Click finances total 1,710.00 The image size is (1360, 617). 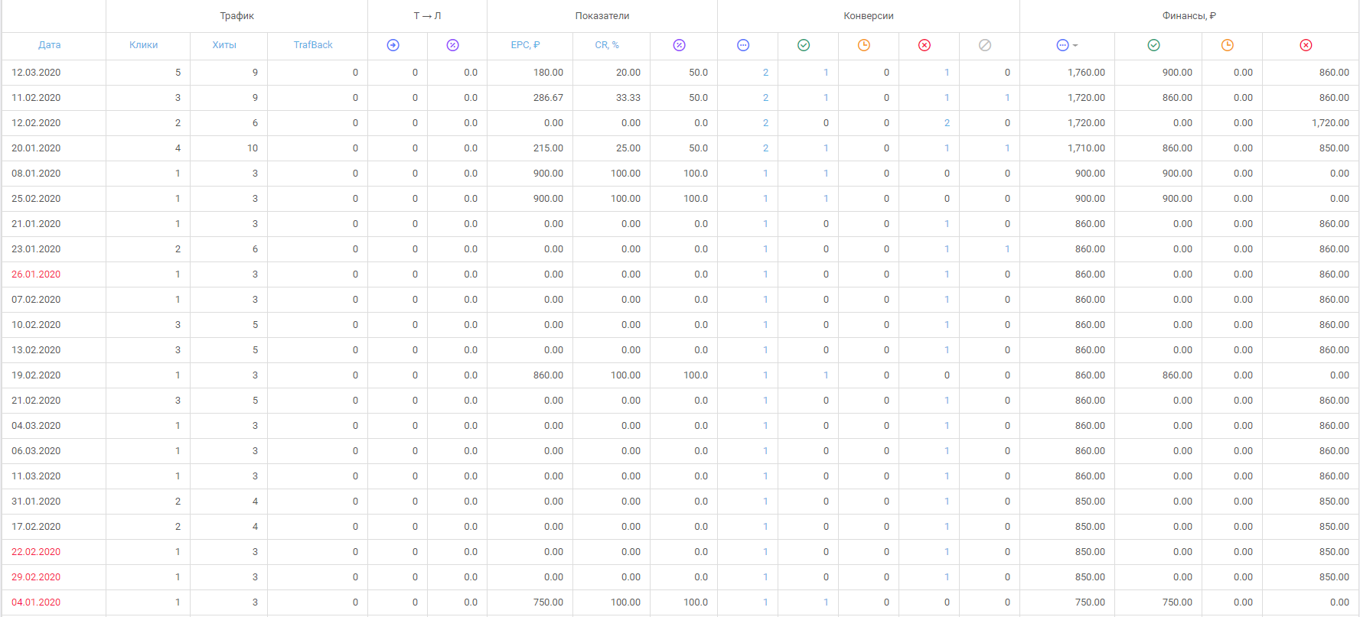(x=1086, y=148)
